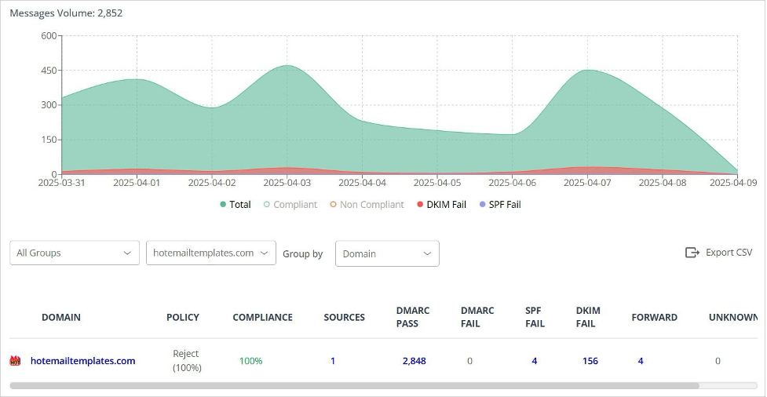Expand the hotemailtemplates.com domain filter dropdown
This screenshot has width=767, height=397.
[210, 253]
